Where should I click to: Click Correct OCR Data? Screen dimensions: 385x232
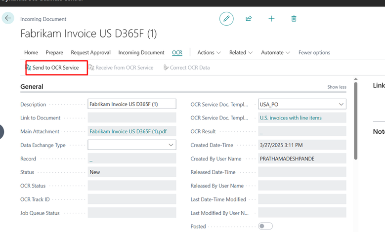[x=187, y=68]
